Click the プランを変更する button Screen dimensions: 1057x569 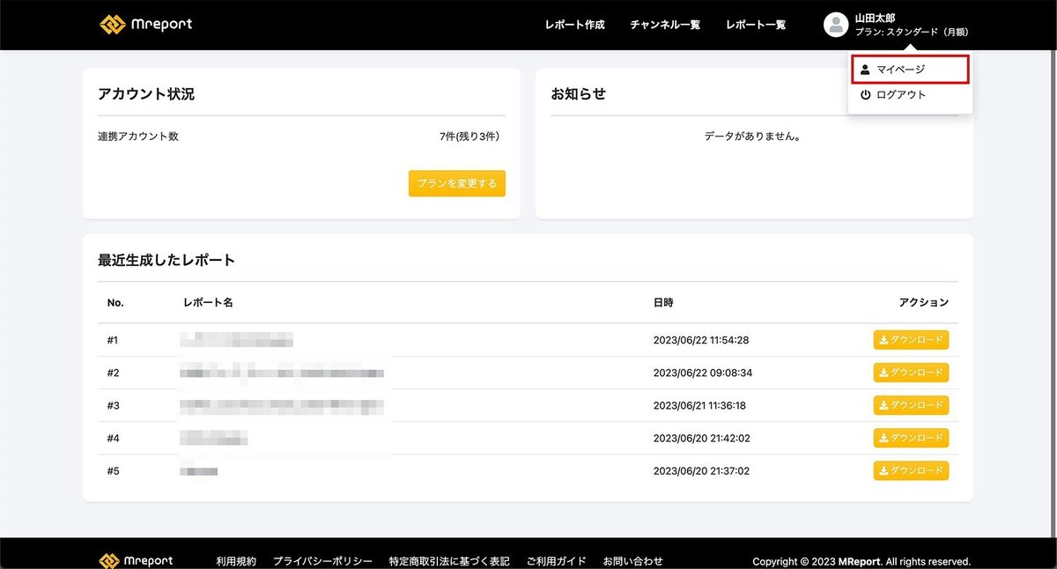(457, 183)
